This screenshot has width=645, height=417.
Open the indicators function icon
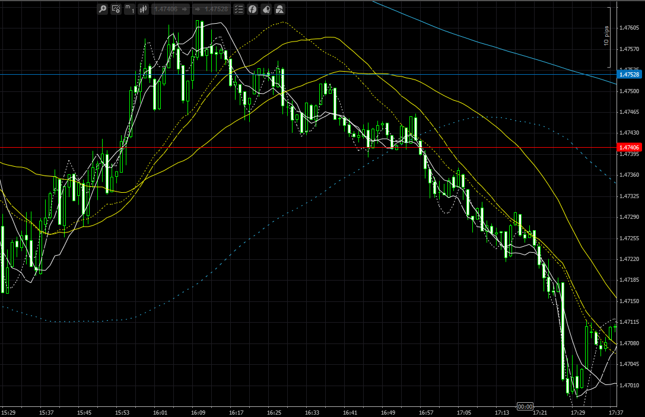[x=253, y=9]
